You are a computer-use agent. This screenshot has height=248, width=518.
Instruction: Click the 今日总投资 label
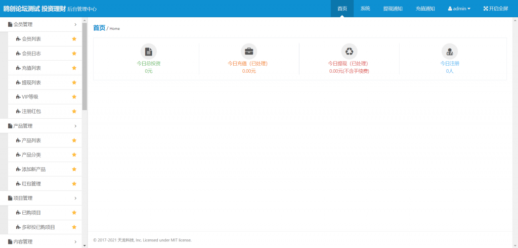(149, 63)
